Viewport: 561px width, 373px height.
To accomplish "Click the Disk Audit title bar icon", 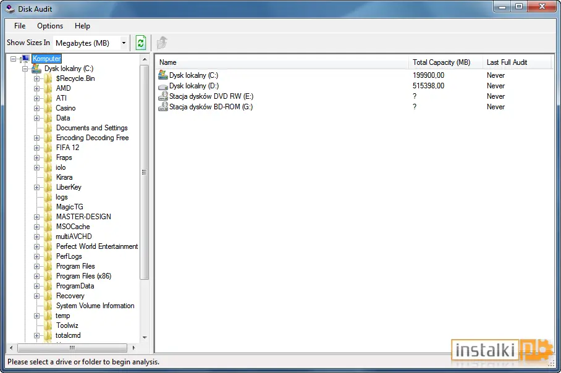I will pyautogui.click(x=10, y=9).
